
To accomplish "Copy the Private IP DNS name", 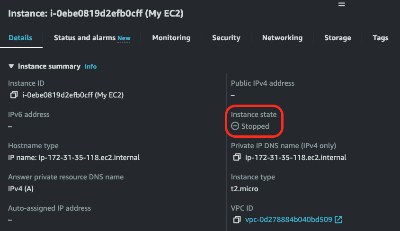I will (x=237, y=157).
